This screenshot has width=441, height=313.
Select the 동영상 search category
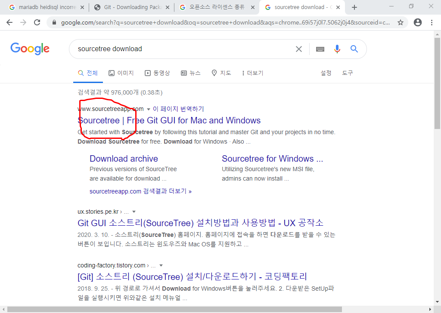tap(157, 73)
